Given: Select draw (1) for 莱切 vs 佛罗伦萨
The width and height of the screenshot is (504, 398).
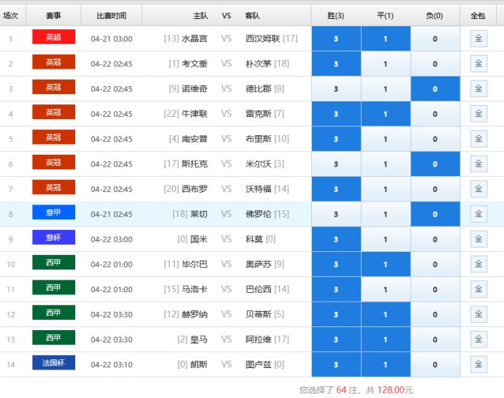Looking at the screenshot, I should click(386, 215).
